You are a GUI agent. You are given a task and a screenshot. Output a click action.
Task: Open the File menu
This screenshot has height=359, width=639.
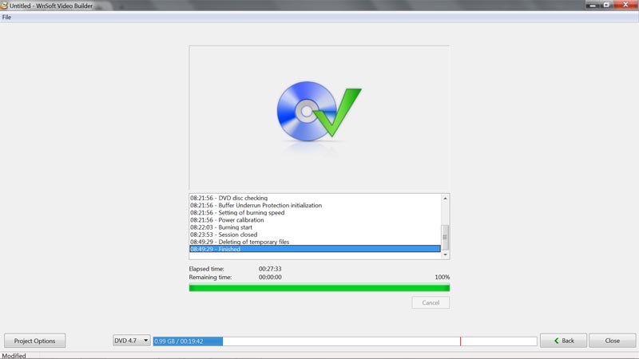6,17
